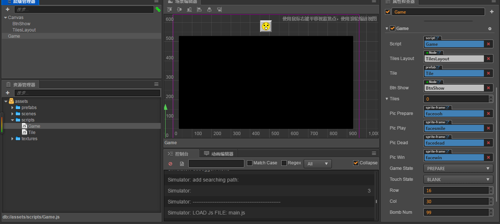Image resolution: width=500 pixels, height=224 pixels.
Task: Select the Tile script in assets
Action: 32,132
